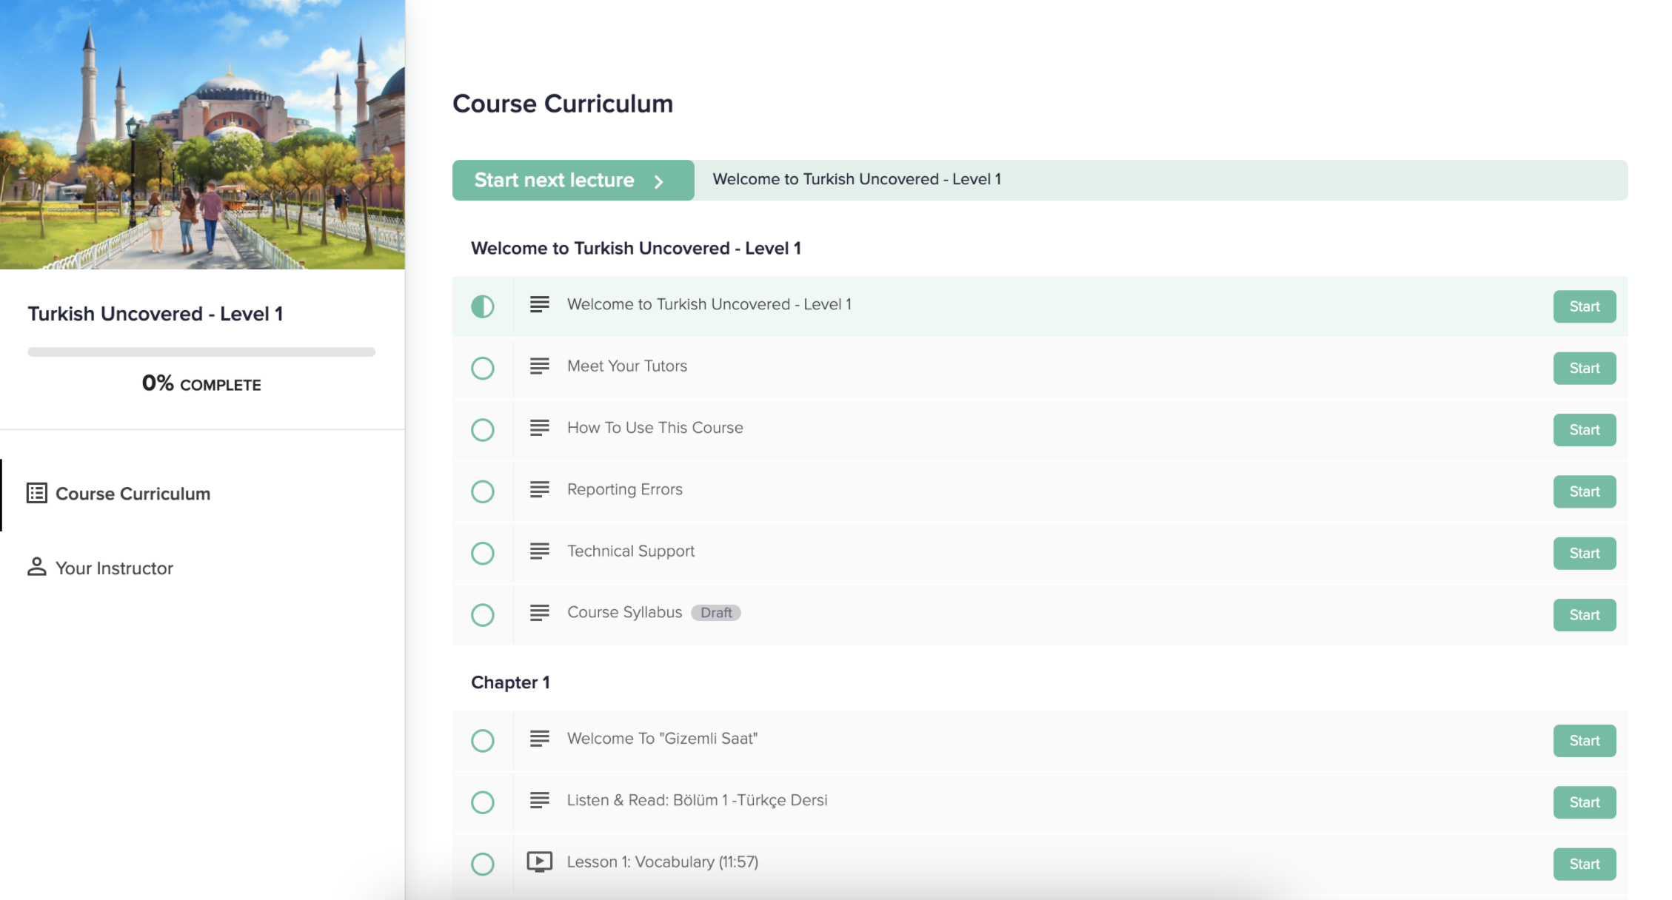Click the text icon beside Technical Support

539,551
